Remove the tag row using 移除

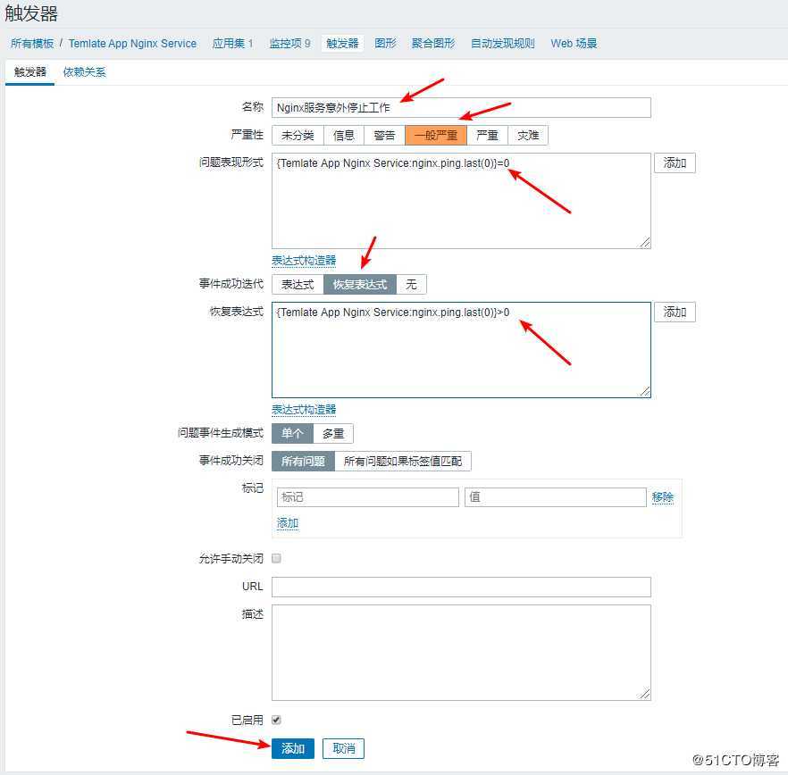664,496
